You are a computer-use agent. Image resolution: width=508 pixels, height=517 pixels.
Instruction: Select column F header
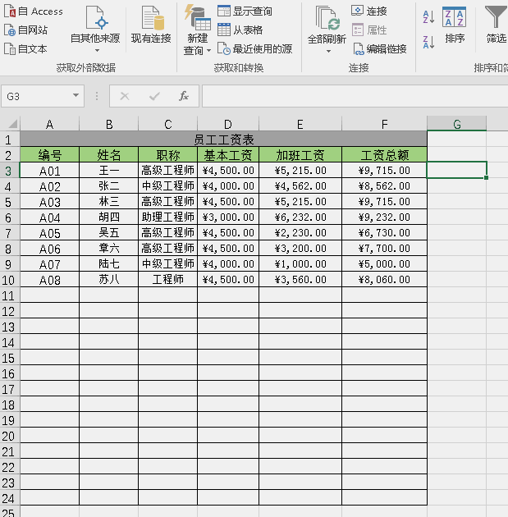click(384, 124)
